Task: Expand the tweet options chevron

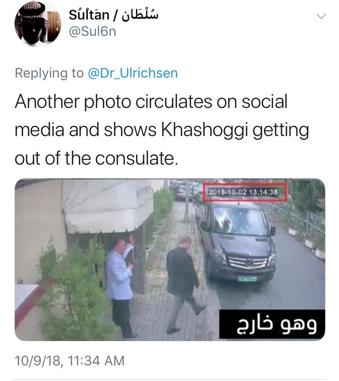Action: point(321,16)
